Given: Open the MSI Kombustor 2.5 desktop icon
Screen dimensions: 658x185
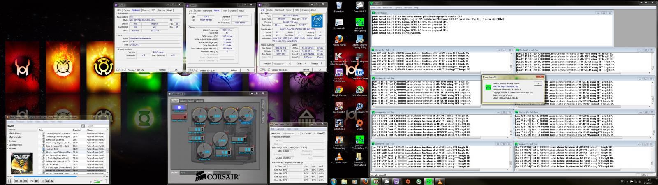Looking at the screenshot, I should tap(359, 108).
